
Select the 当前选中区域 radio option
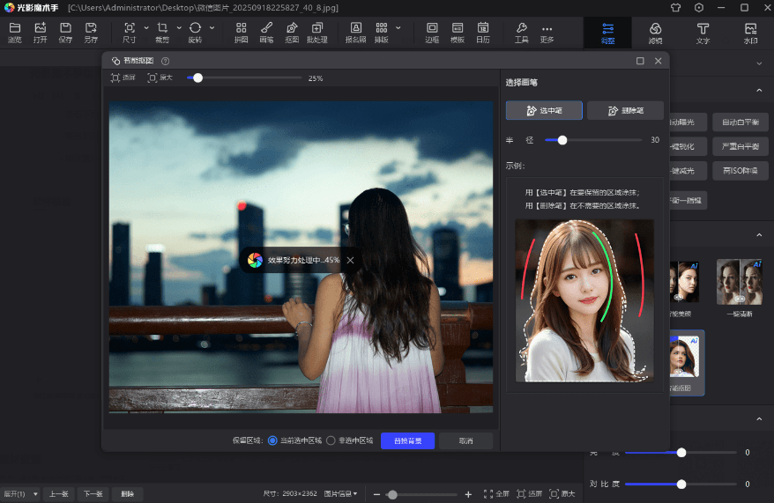[272, 440]
